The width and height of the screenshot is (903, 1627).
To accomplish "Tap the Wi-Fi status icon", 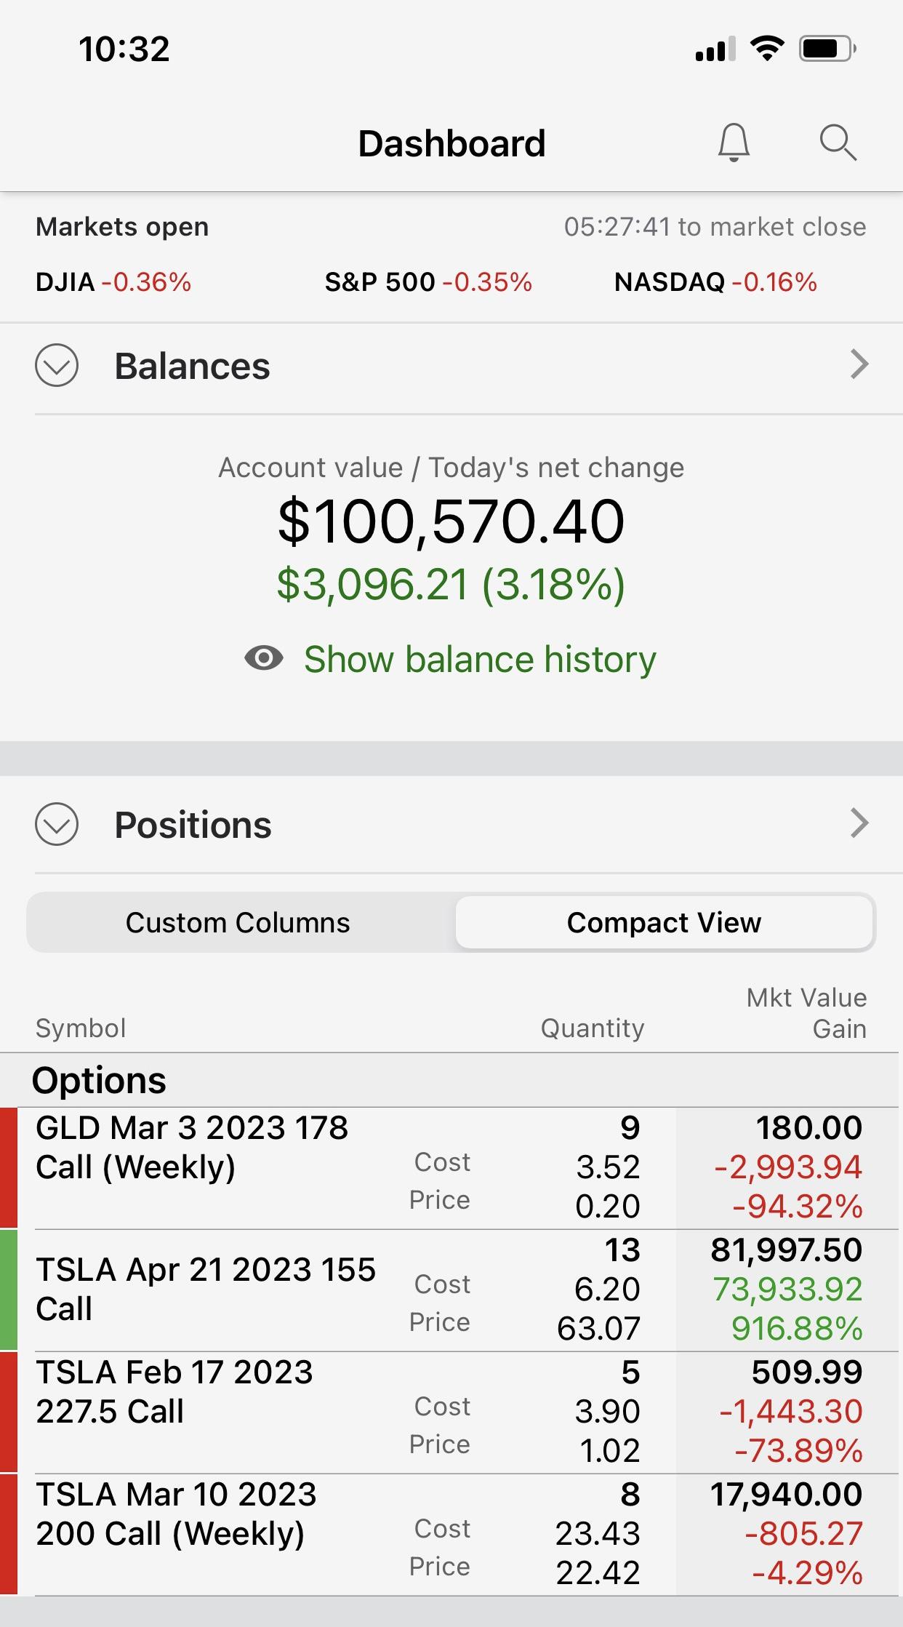I will pos(766,49).
